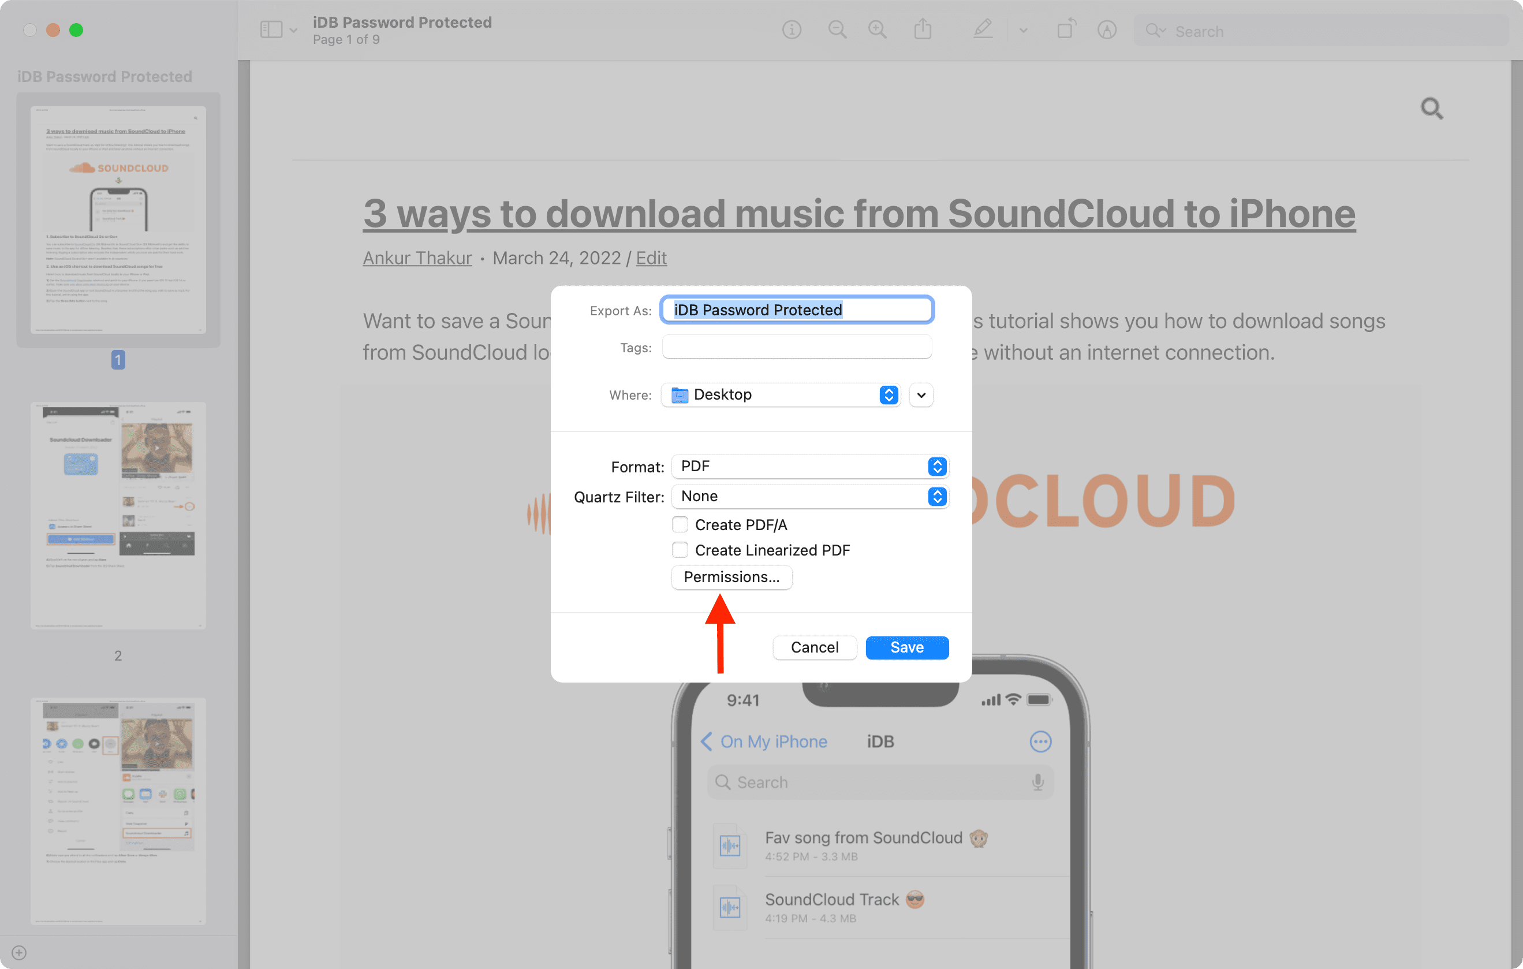Viewport: 1523px width, 969px height.
Task: Open sidebar view options chevron
Action: (293, 29)
